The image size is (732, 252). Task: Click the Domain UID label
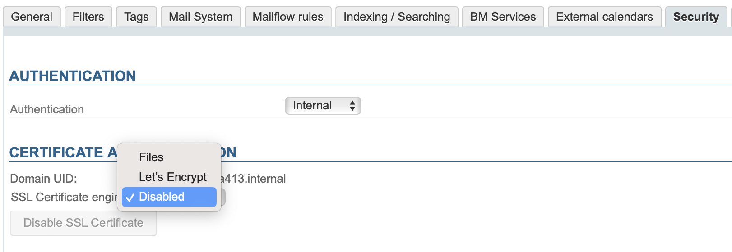[x=43, y=179]
